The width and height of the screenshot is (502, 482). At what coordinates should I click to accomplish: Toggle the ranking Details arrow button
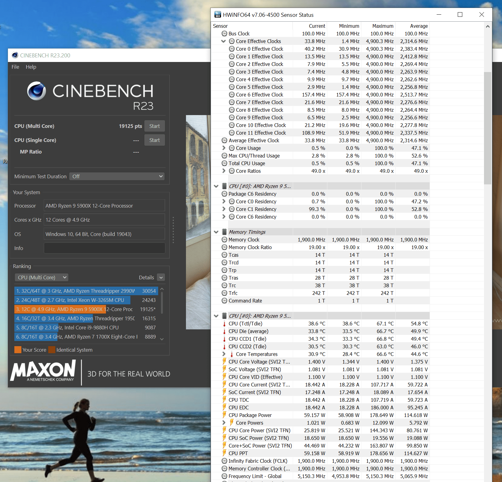161,277
